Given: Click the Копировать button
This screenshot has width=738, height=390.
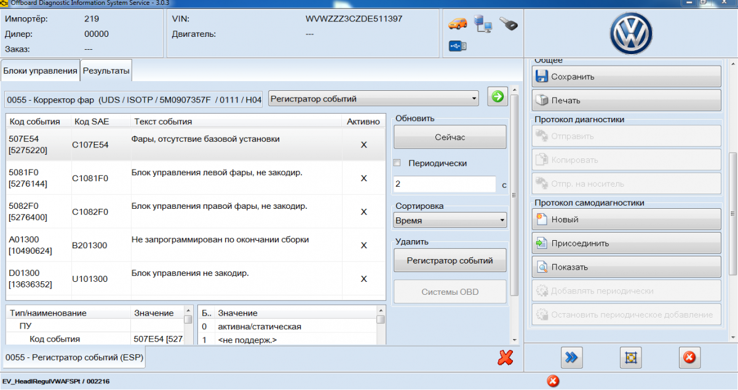Looking at the screenshot, I should click(626, 160).
